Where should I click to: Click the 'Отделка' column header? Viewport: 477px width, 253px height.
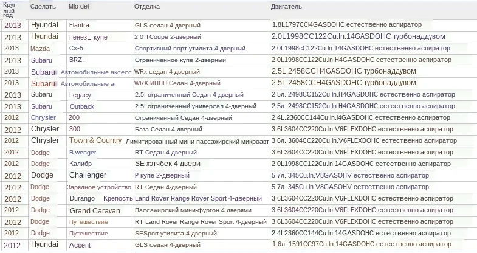click(147, 7)
